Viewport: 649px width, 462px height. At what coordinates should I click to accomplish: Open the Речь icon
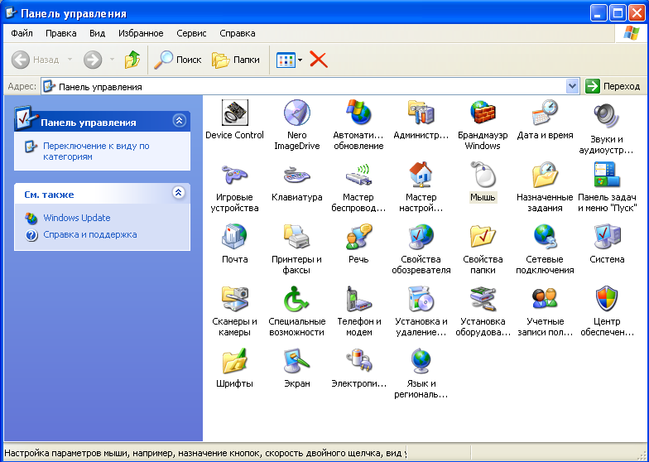click(358, 237)
